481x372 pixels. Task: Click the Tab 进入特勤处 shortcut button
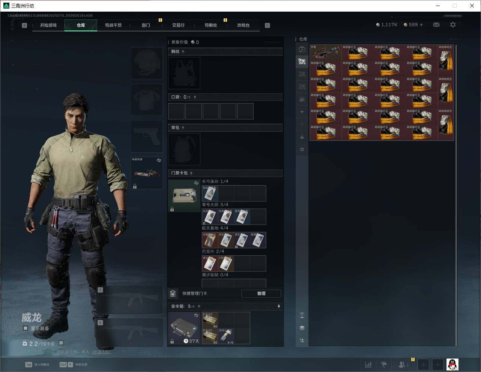(38, 364)
